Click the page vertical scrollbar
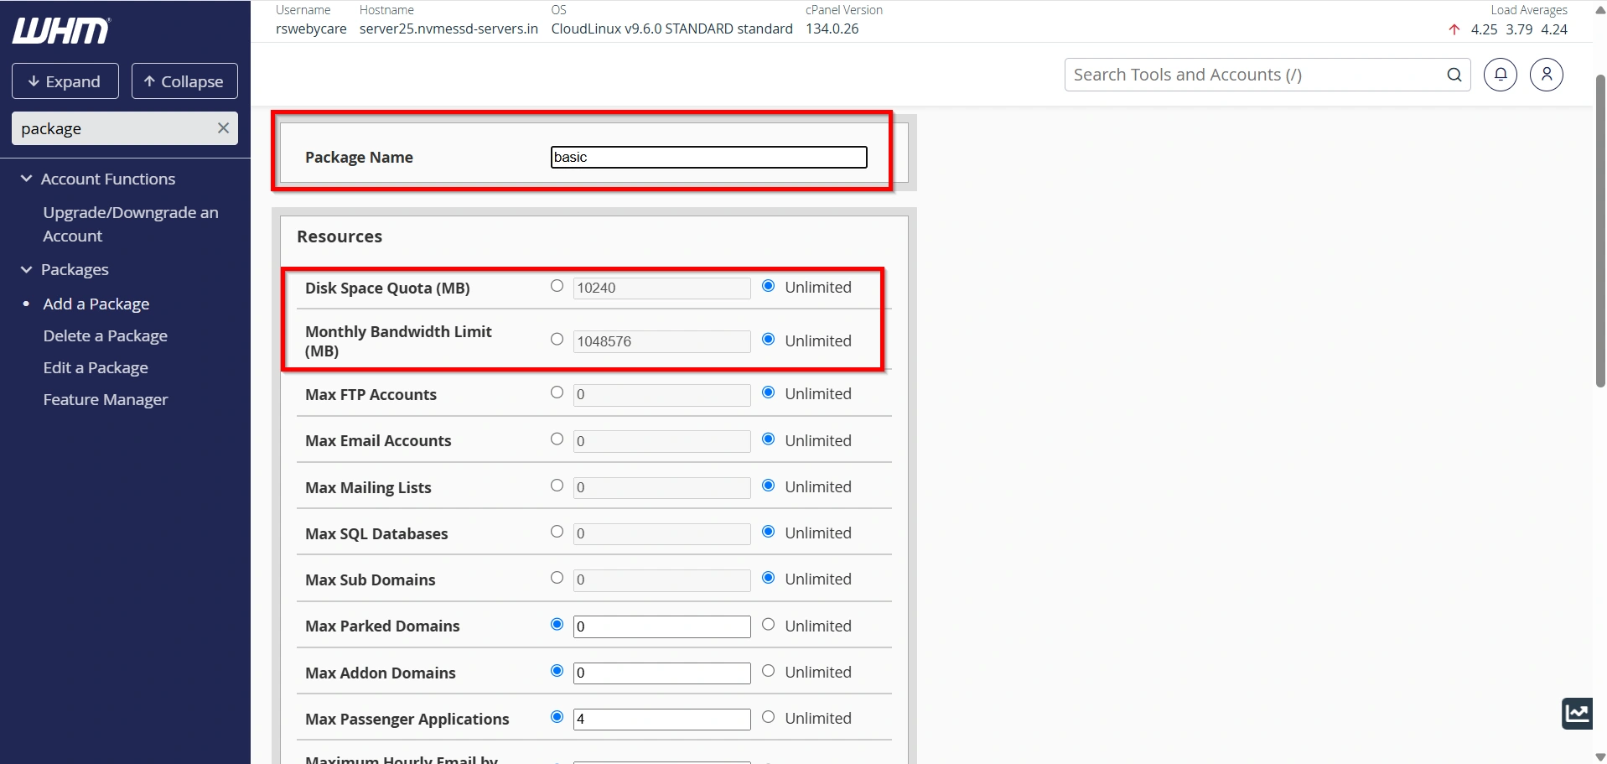This screenshot has height=764, width=1607. 1599,231
